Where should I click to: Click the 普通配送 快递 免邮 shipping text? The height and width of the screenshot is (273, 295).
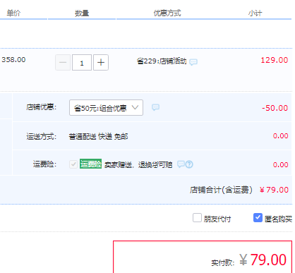tap(98, 137)
